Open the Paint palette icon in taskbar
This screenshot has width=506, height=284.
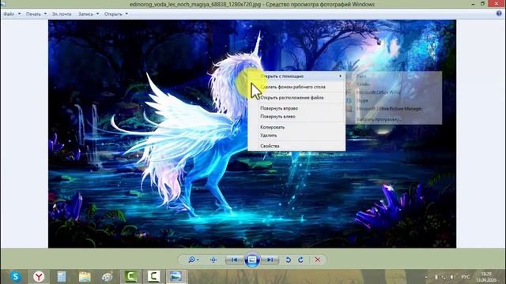point(108,277)
